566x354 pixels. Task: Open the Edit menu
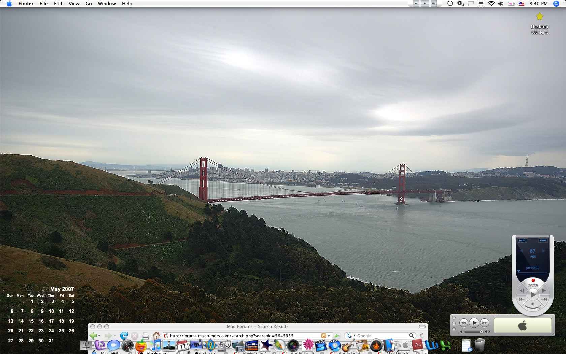pos(58,4)
